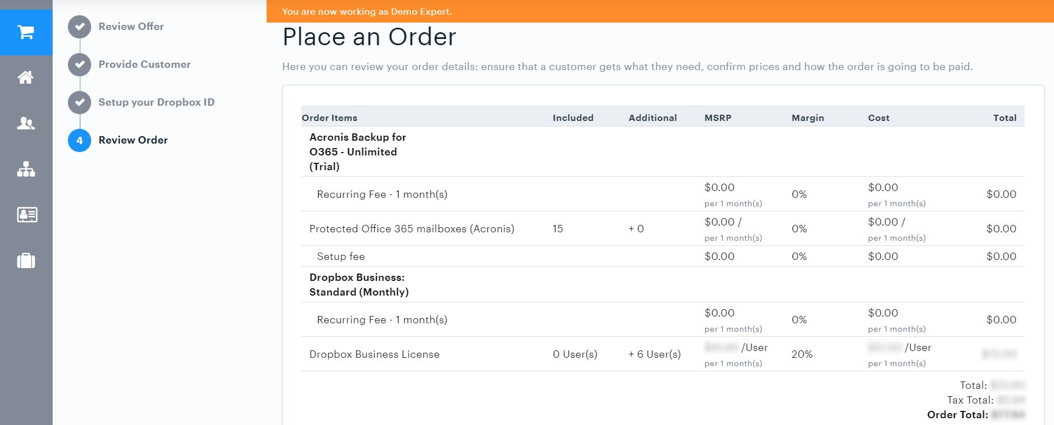The image size is (1054, 425).
Task: Return to the Provide Customer step
Action: 145,64
